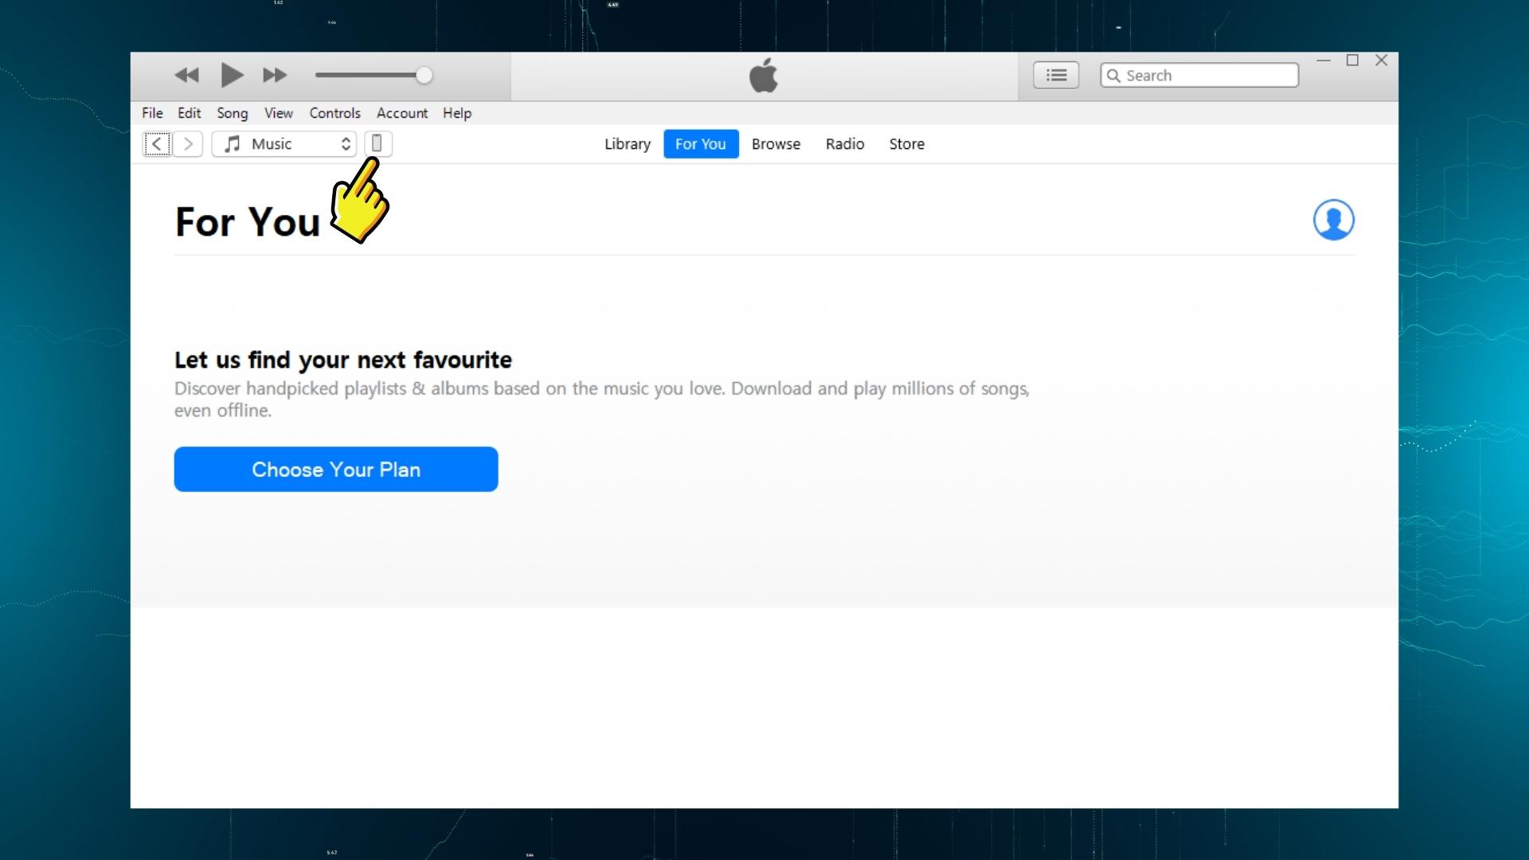
Task: Click the Search input field
Action: [1199, 76]
